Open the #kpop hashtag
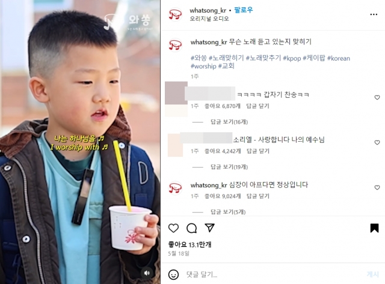 pos(292,58)
